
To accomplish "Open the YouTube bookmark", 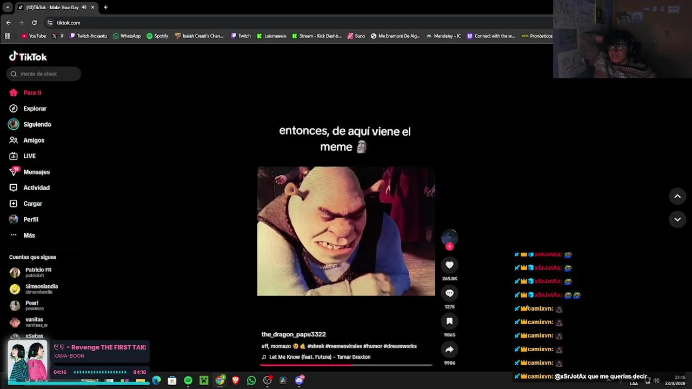I will (34, 36).
